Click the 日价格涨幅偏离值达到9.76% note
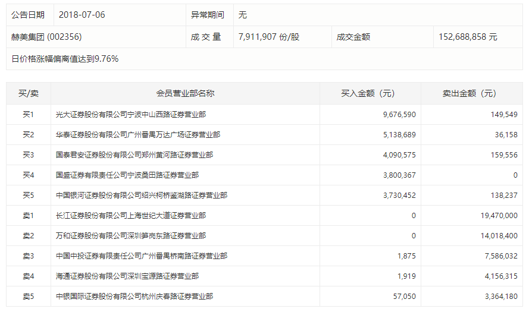This screenshot has height=312, width=529. pos(65,59)
